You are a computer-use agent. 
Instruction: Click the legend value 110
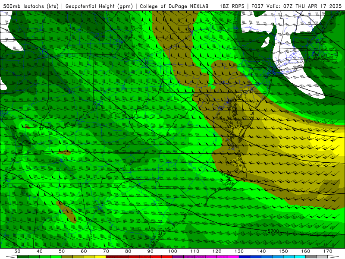(195, 251)
